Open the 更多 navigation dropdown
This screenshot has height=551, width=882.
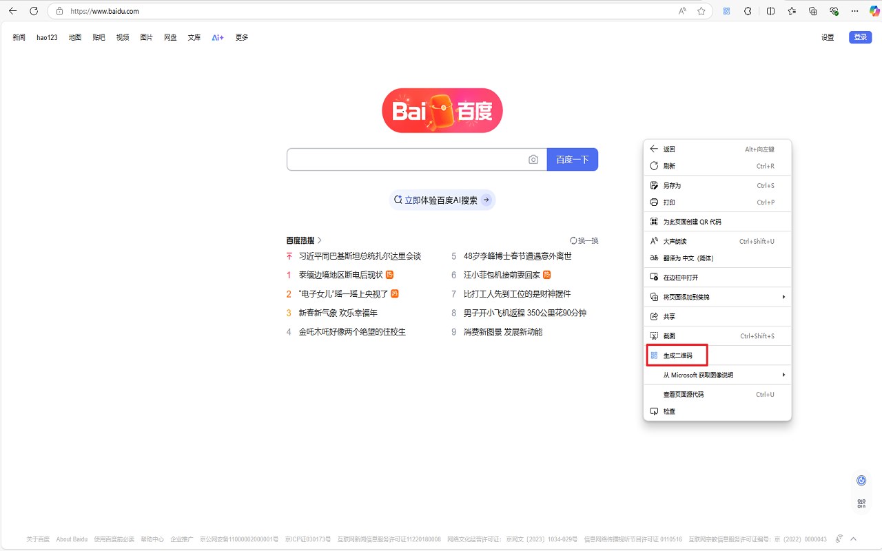point(242,37)
